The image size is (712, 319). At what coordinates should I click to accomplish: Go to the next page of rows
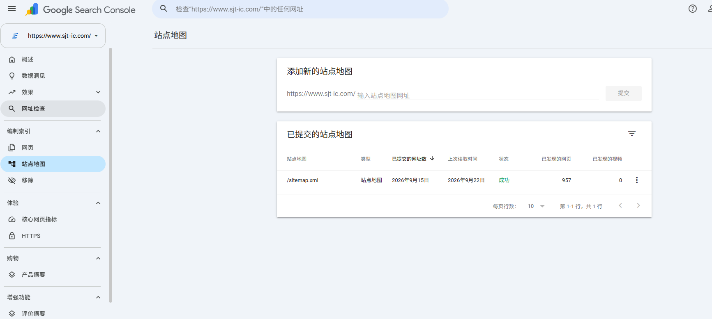(638, 205)
